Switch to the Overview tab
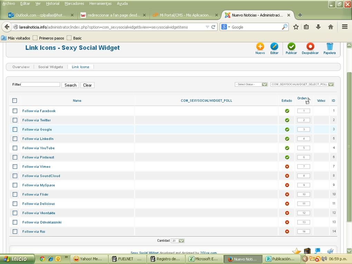The image size is (352, 264). 21,67
